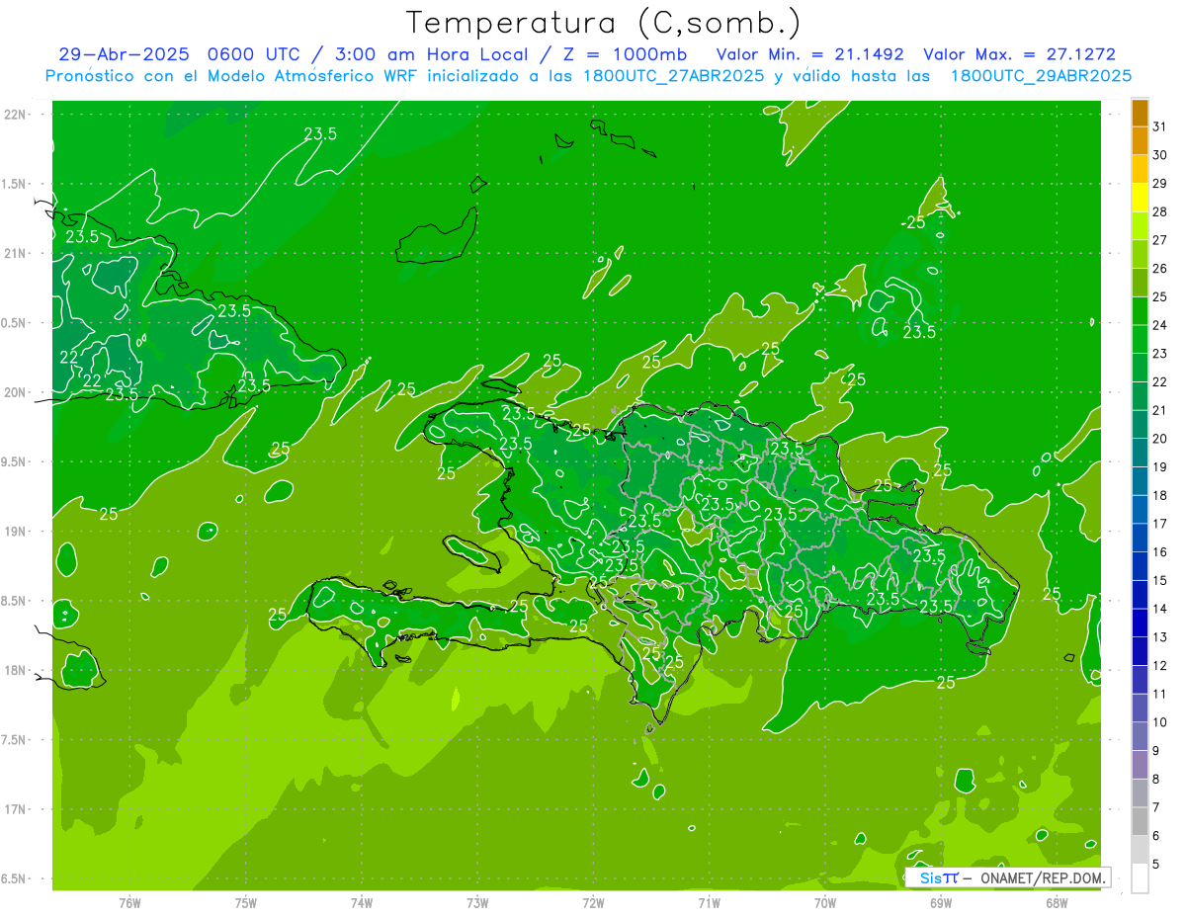Click the brown swatch atop the color scale
The height and width of the screenshot is (916, 1186).
click(x=1140, y=113)
